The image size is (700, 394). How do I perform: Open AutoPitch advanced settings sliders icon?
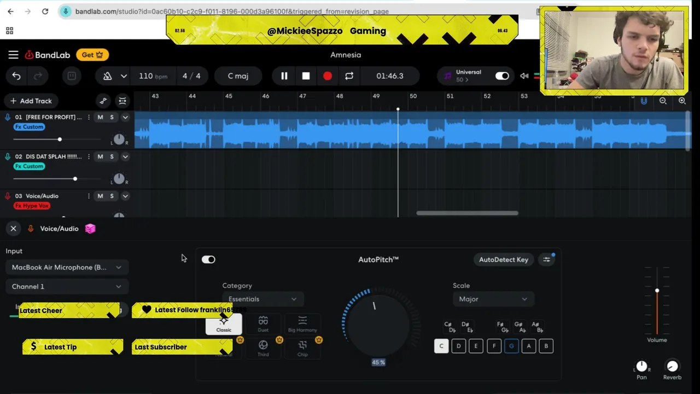(546, 259)
